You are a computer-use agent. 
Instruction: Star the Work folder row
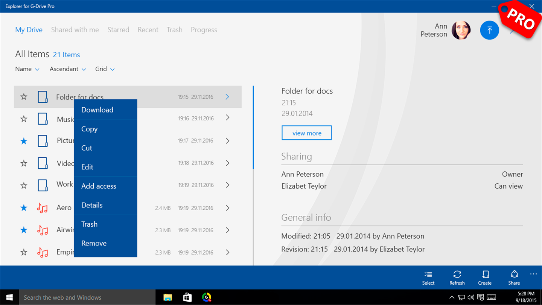[x=24, y=185]
